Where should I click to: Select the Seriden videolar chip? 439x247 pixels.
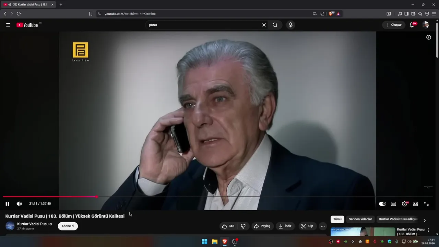point(360,219)
